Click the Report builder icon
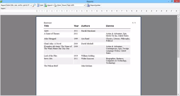Viewport: 180px width, 96px height. click(88, 5)
